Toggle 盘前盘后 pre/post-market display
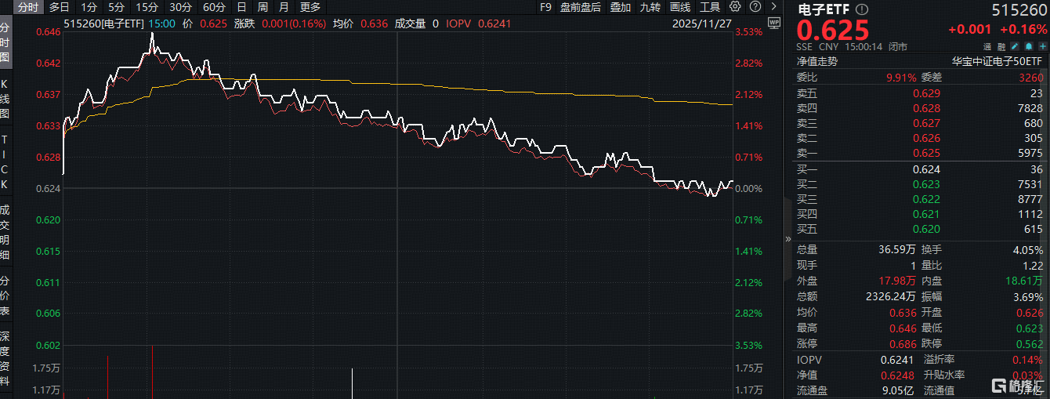The image size is (1050, 399). coord(581,7)
